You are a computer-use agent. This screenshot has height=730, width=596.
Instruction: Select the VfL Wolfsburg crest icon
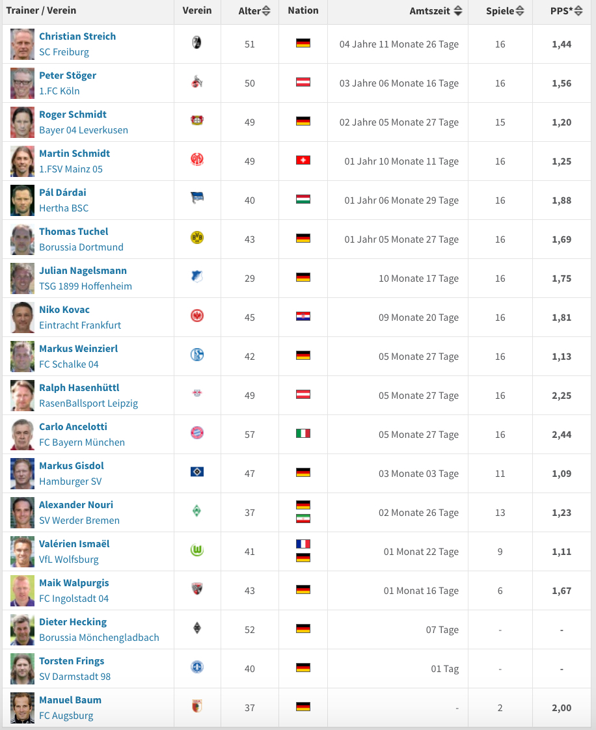pos(197,550)
